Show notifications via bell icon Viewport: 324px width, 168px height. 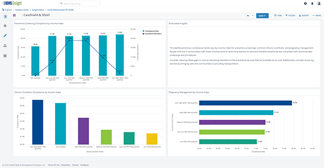[312, 4]
